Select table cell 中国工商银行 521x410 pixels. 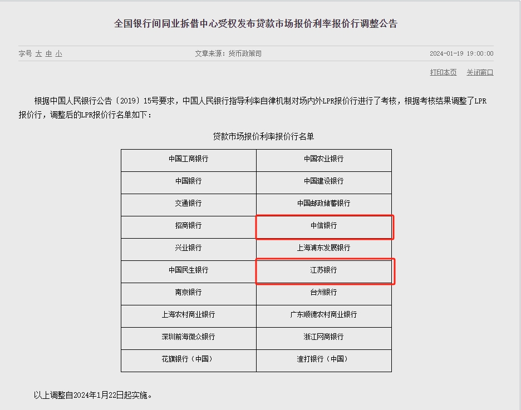[x=188, y=160]
